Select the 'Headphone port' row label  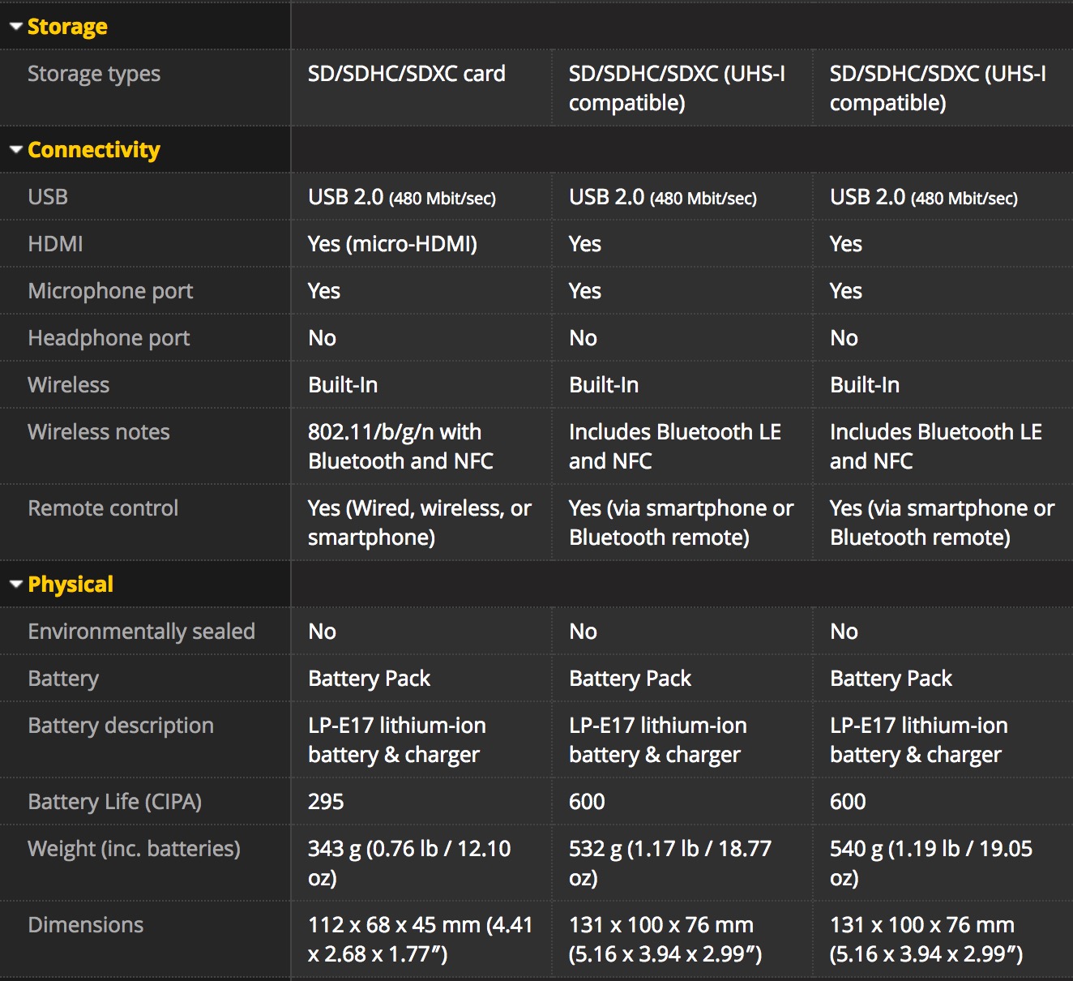tap(109, 338)
